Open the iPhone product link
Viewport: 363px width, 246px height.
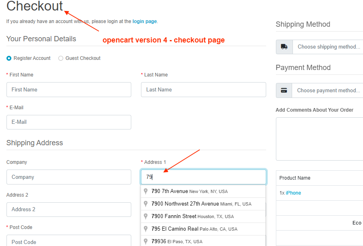(x=293, y=193)
